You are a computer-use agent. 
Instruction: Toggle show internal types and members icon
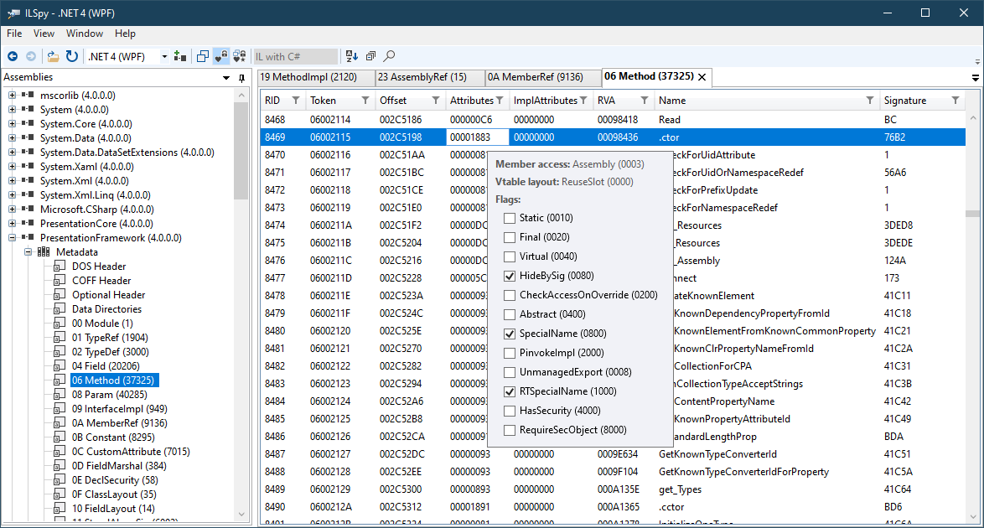[x=221, y=56]
